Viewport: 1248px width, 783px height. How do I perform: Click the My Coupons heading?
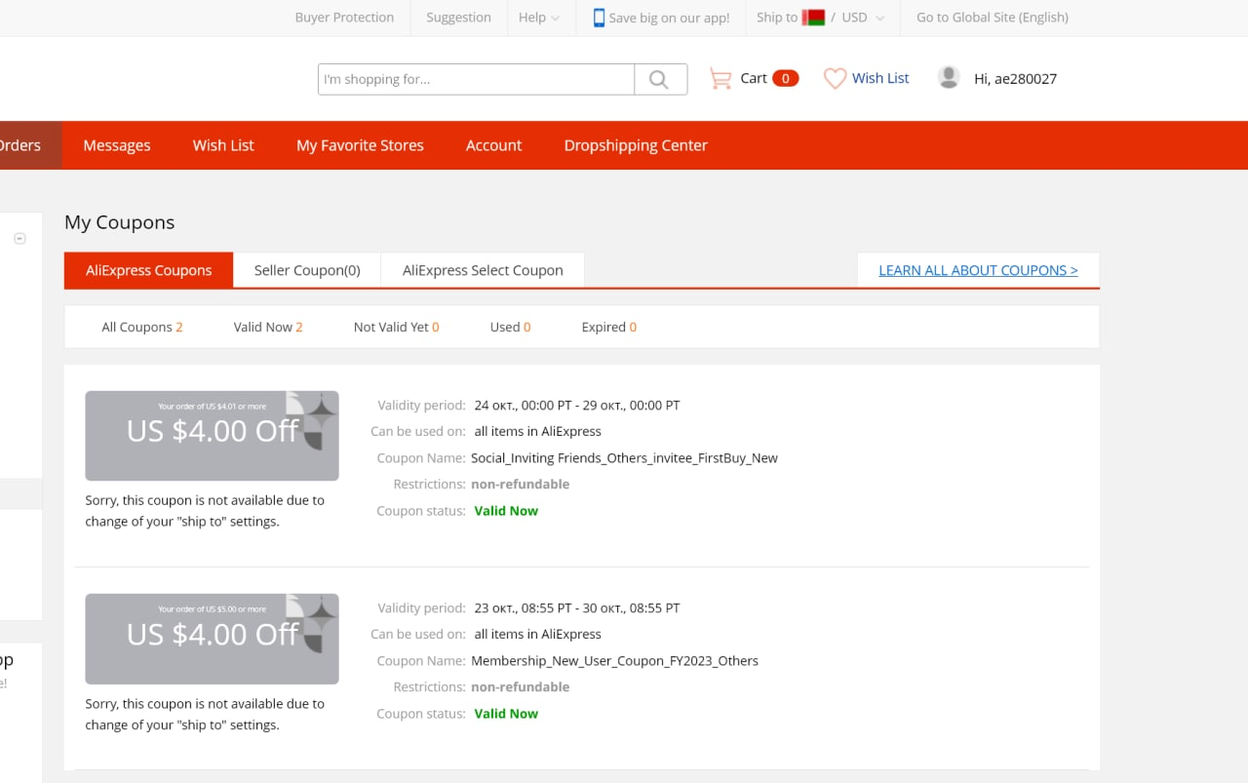[x=119, y=222]
